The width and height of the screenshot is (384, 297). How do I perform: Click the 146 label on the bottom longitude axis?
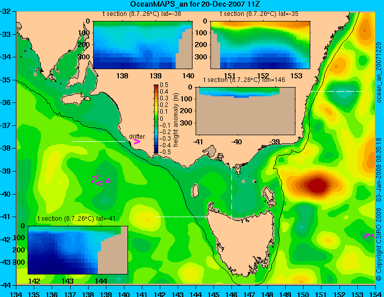click(231, 294)
